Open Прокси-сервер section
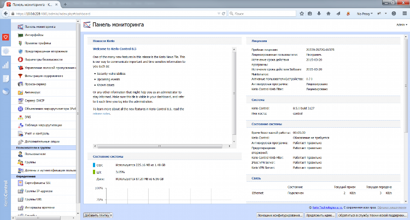This screenshot has height=220, width=410. 36,84
